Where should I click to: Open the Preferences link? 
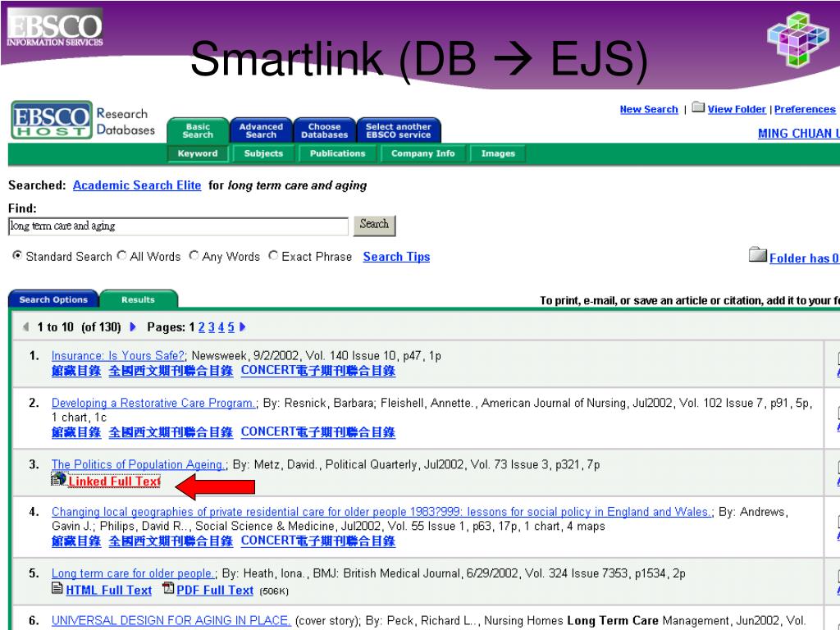805,109
